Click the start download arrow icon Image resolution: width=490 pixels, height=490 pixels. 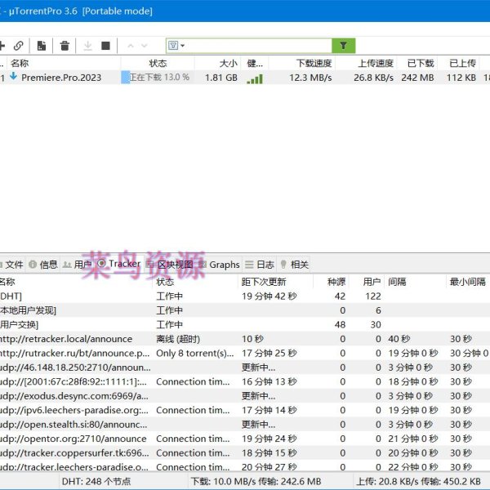88,46
